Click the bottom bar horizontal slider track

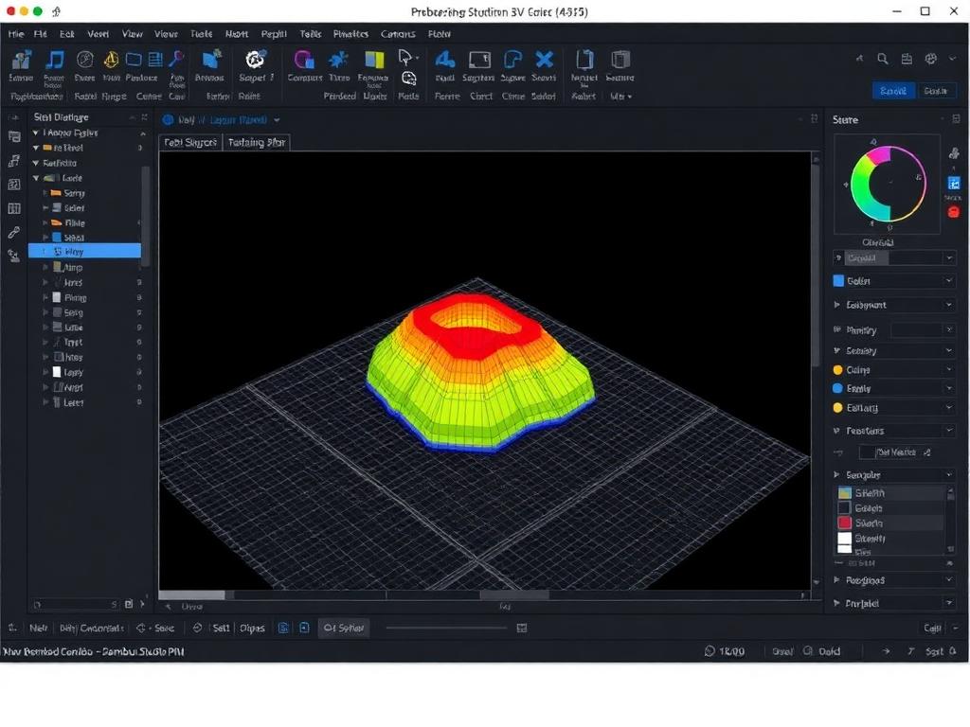(x=446, y=629)
